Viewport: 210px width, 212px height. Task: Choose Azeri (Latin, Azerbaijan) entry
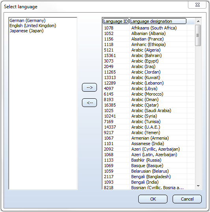pos(149,155)
